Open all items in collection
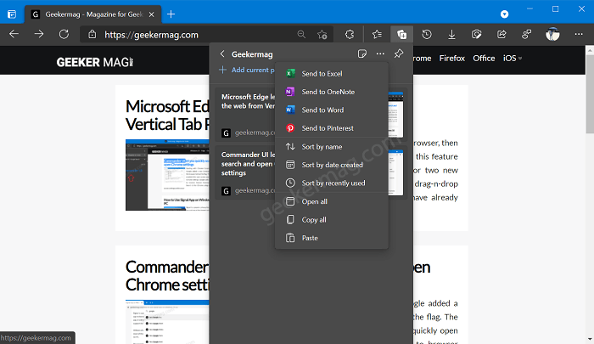Viewport: 594px width, 344px height. [x=332, y=202]
